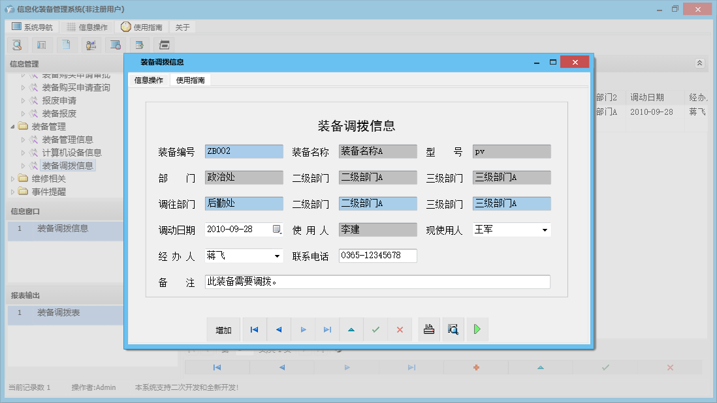Image resolution: width=717 pixels, height=403 pixels.
Task: Go to first record in dialog navigator
Action: click(x=254, y=330)
